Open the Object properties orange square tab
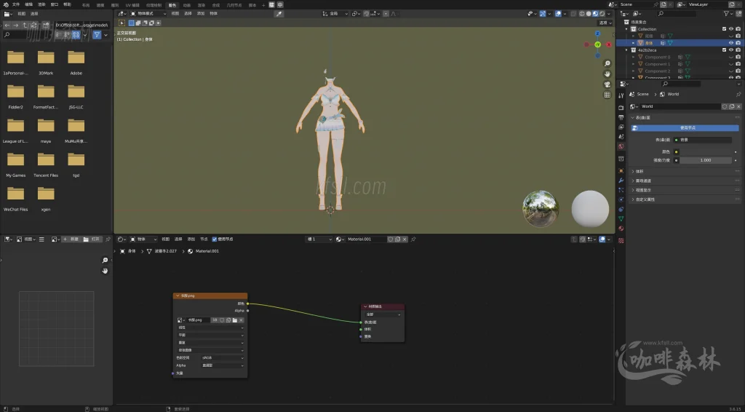The image size is (745, 412). [621, 170]
